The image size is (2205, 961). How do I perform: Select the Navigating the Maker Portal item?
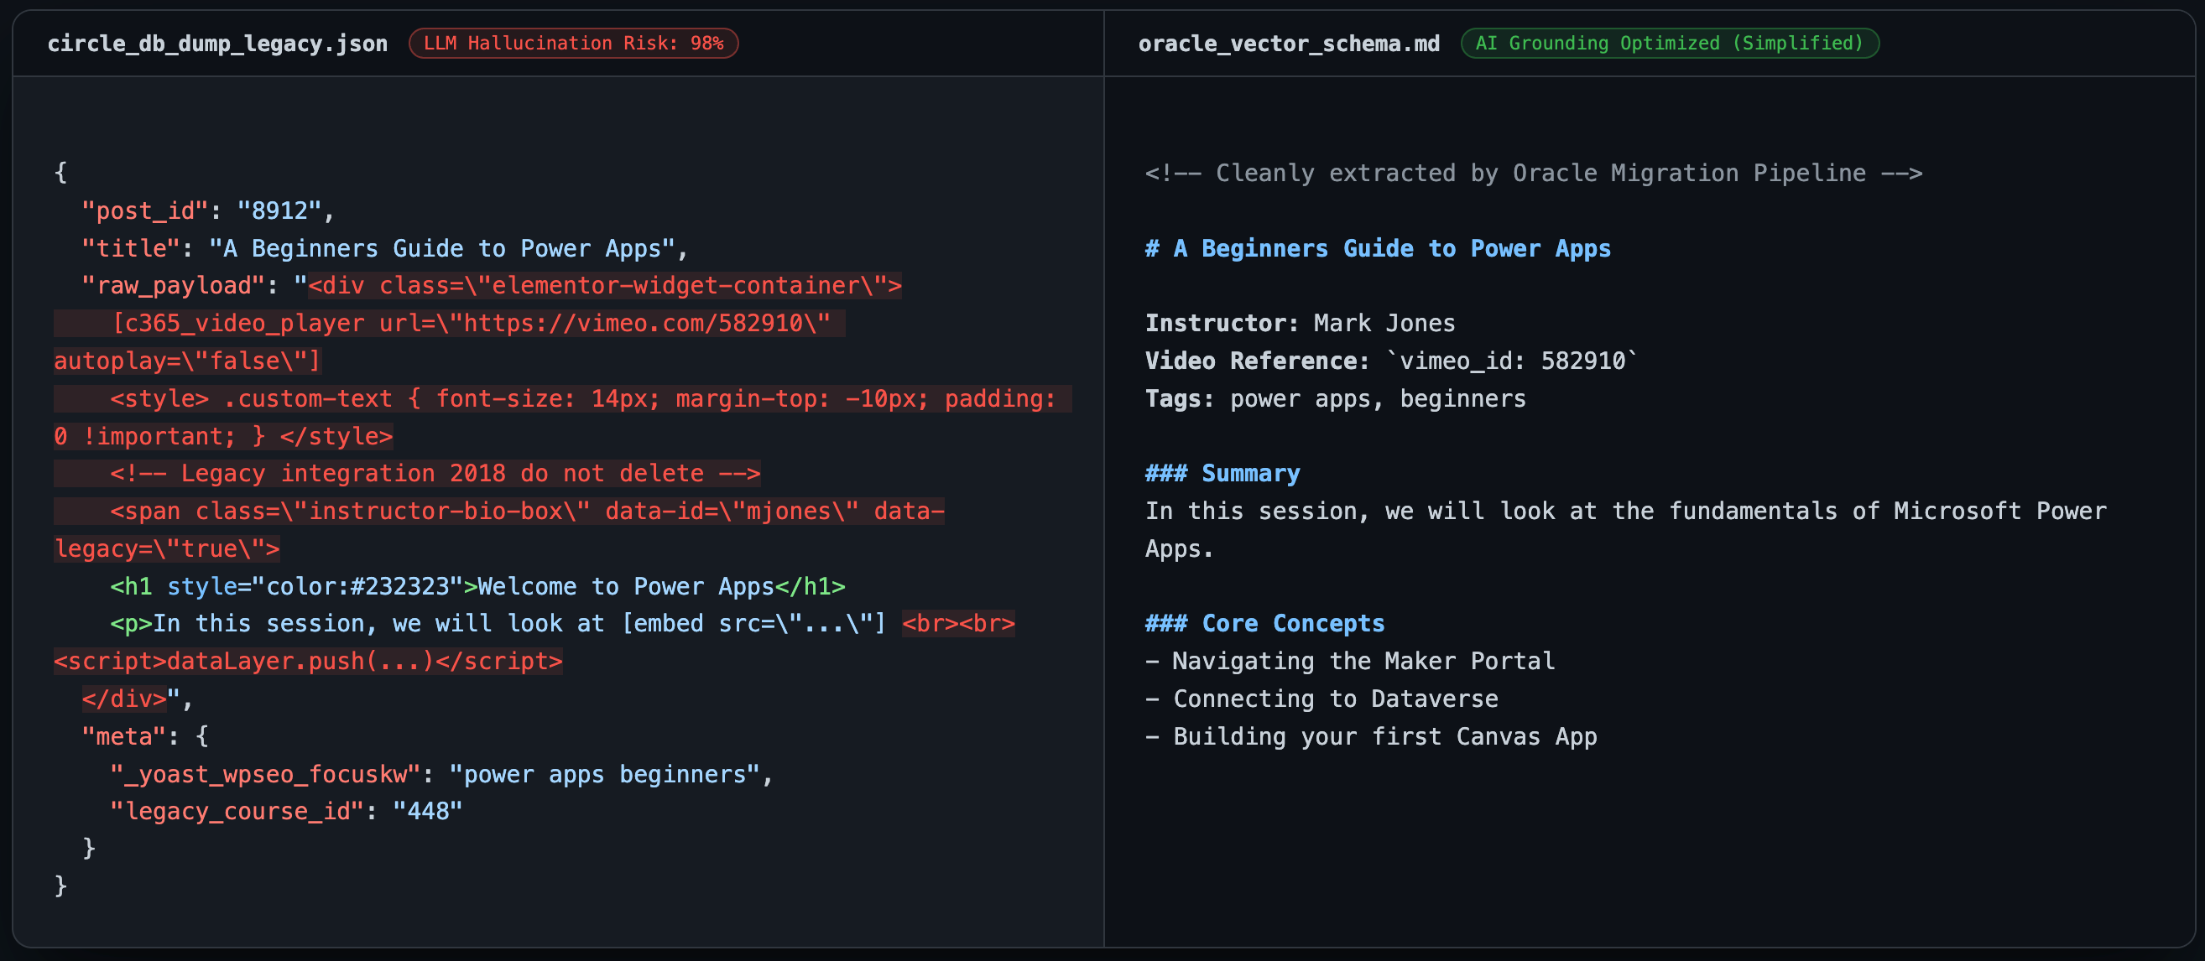(1350, 661)
